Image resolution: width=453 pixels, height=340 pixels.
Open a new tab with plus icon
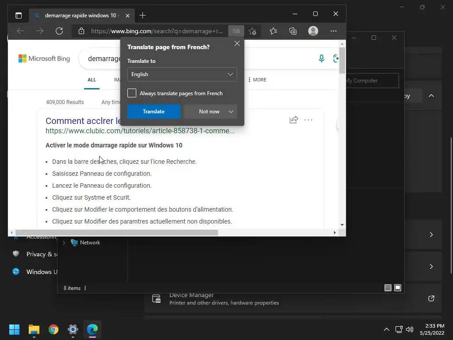[x=142, y=15]
